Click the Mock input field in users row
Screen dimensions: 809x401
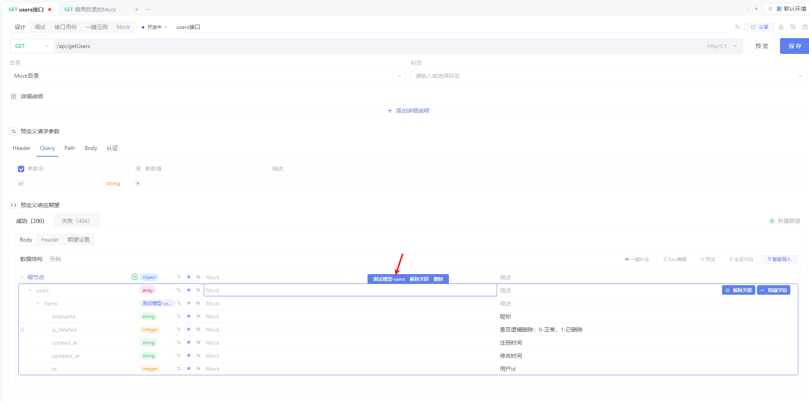pos(350,290)
